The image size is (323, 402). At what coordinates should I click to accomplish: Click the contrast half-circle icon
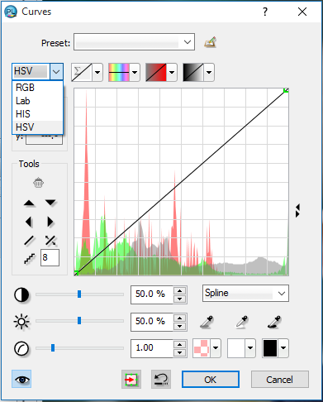tap(21, 294)
